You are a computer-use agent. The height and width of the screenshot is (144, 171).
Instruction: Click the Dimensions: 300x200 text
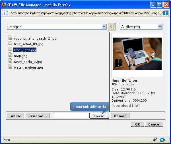[129, 100]
